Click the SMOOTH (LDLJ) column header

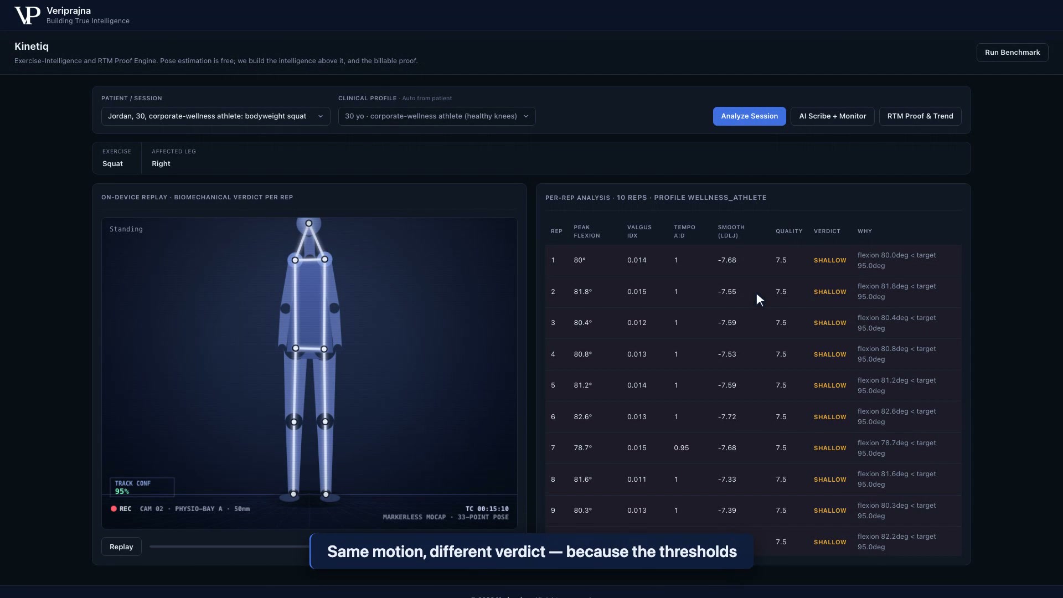click(731, 231)
